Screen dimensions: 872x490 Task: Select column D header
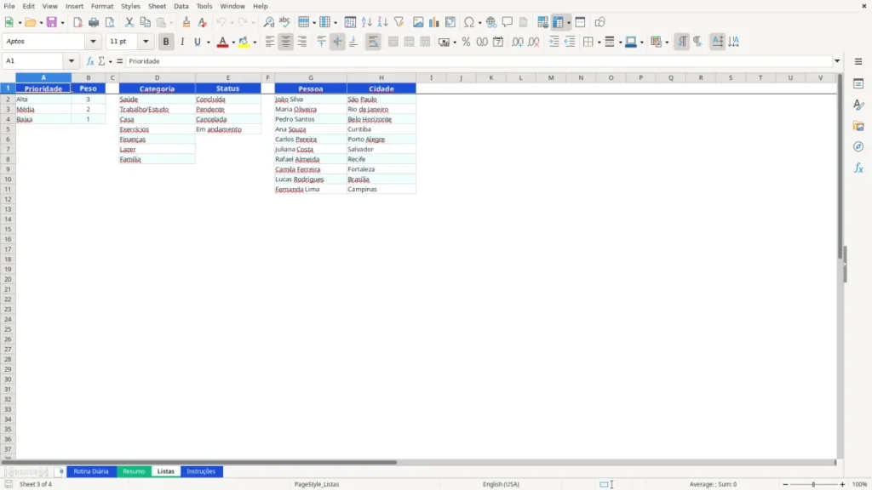tap(157, 77)
